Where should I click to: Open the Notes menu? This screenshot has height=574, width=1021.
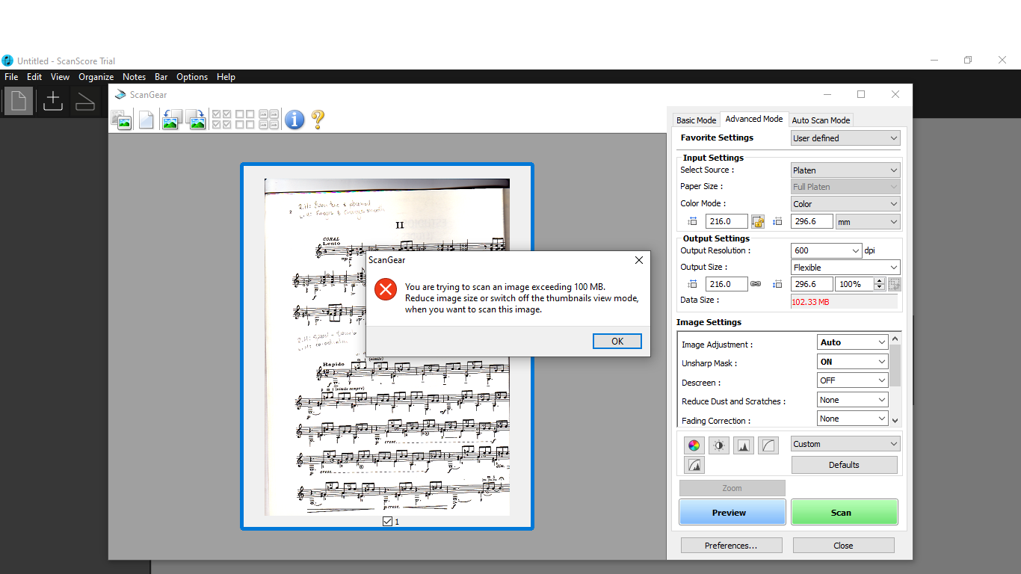135,77
